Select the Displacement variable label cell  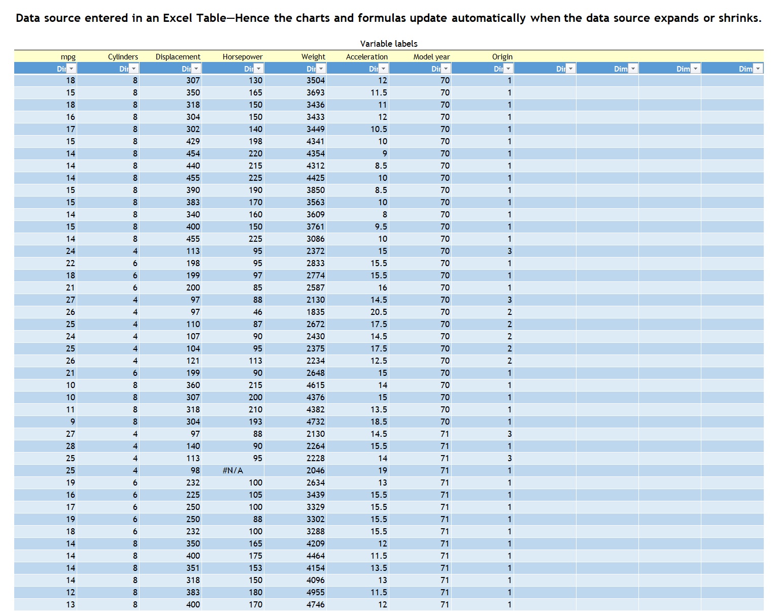171,56
